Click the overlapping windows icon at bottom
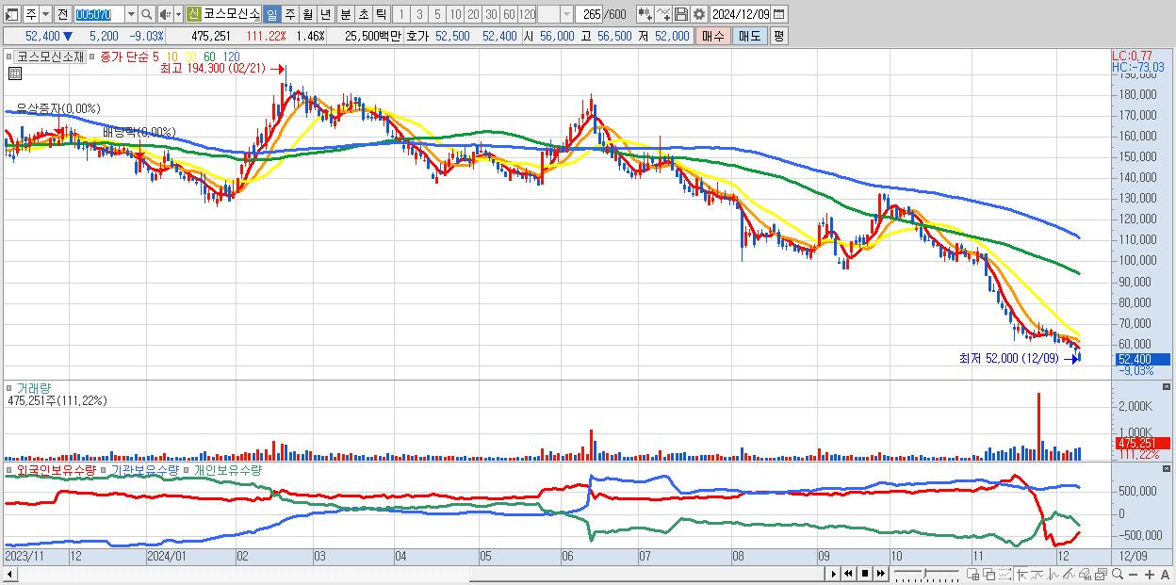1176x585 pixels. [x=989, y=575]
